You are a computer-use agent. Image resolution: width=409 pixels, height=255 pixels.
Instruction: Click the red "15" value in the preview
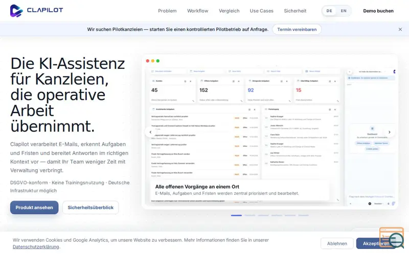coord(299,90)
